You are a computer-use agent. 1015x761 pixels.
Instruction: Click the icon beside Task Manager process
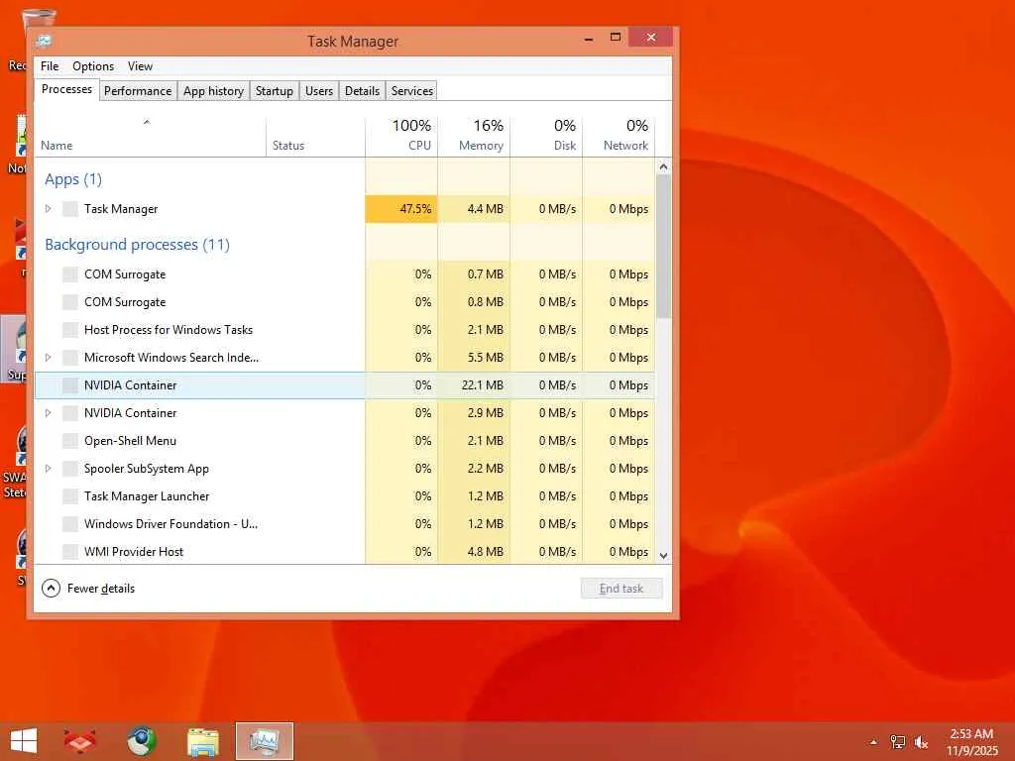(x=70, y=209)
